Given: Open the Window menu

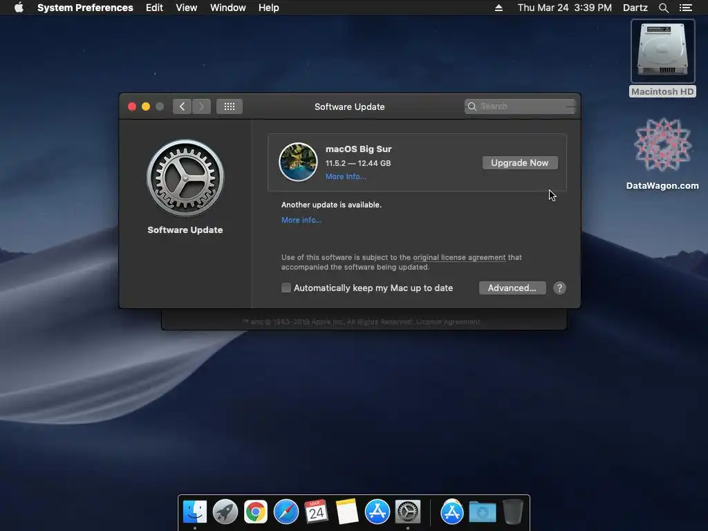Looking at the screenshot, I should click(x=228, y=8).
